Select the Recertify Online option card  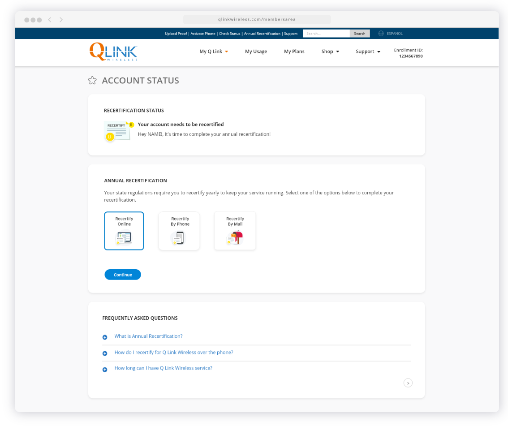pos(124,231)
